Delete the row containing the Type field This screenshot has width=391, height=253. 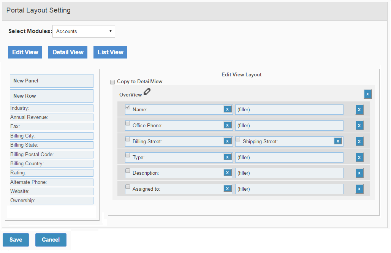pyautogui.click(x=359, y=157)
